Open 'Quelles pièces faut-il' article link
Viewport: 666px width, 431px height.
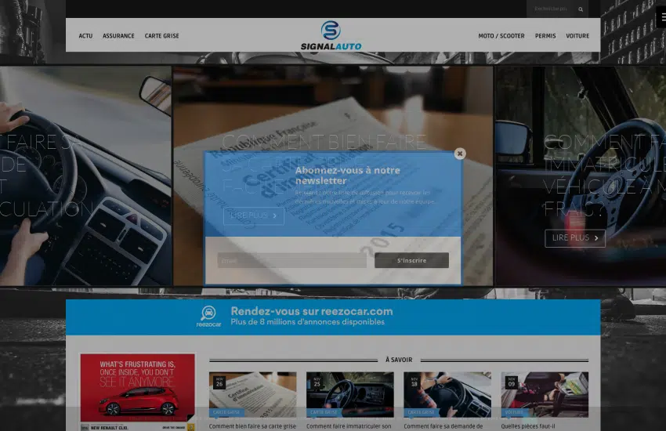tap(528, 426)
